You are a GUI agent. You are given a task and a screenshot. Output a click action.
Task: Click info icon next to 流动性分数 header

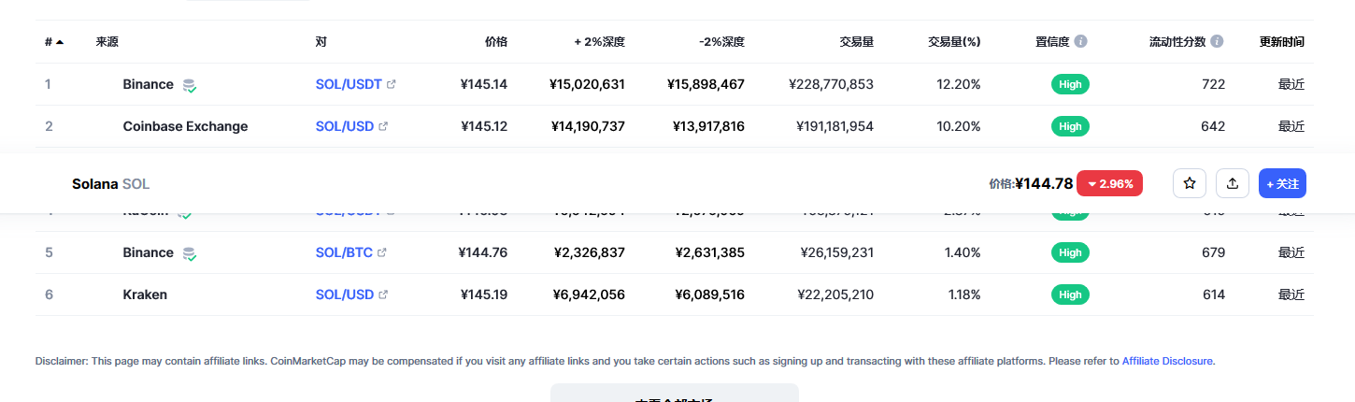[x=1217, y=42]
